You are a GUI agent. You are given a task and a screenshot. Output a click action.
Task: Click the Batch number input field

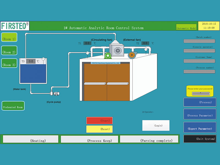pos(199,41)
